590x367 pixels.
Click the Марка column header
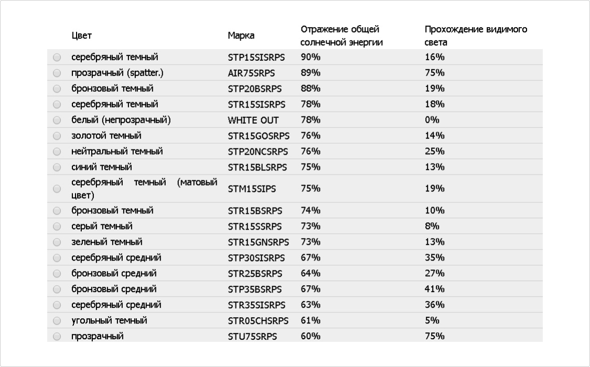(241, 36)
